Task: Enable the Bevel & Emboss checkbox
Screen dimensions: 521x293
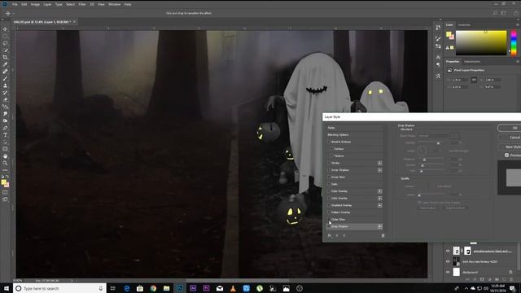Action: tap(329, 142)
